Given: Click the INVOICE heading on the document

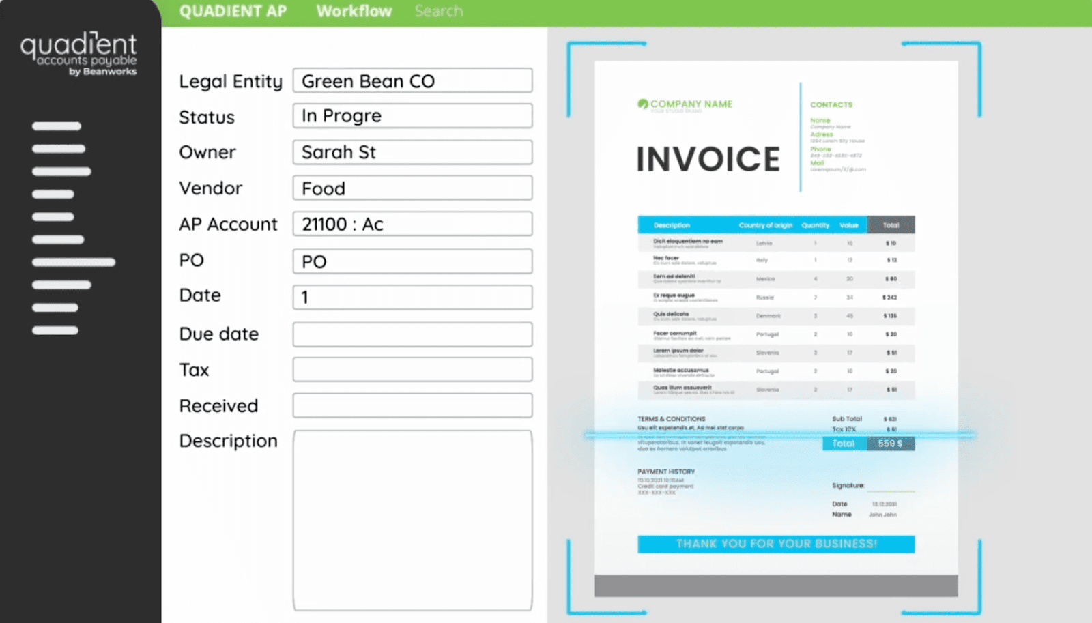Looking at the screenshot, I should [708, 160].
